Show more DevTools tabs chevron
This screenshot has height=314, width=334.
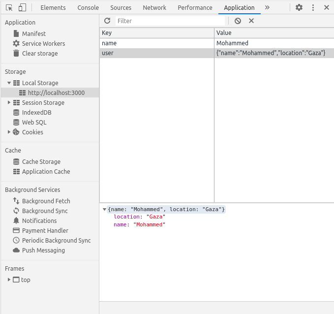267,8
